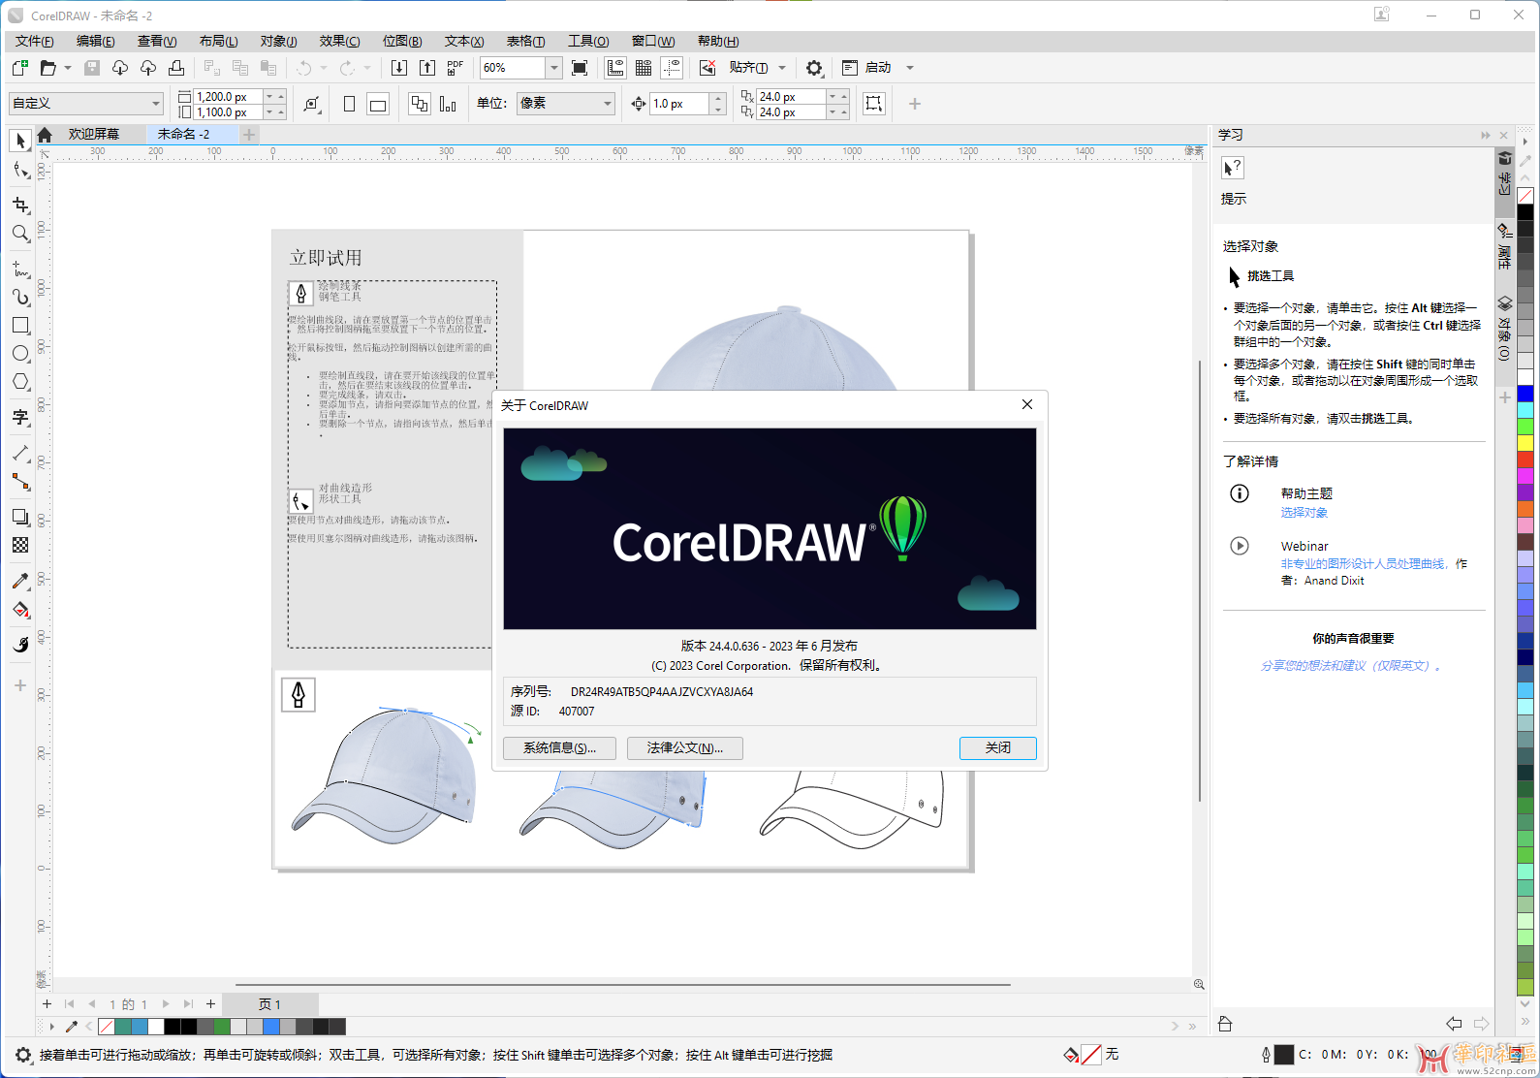
Task: Expand the Undo history dropdown arrow
Action: click(x=324, y=68)
